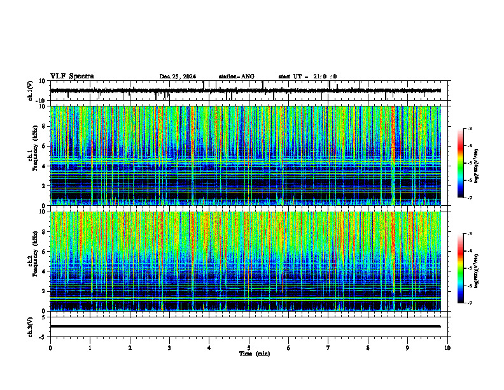This screenshot has width=504, height=390.
Task: Click time axis tick label "4"
Action: click(209, 348)
